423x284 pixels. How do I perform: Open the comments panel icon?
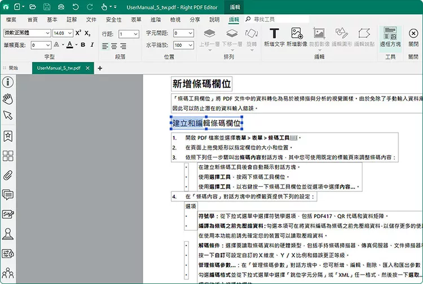point(8,195)
